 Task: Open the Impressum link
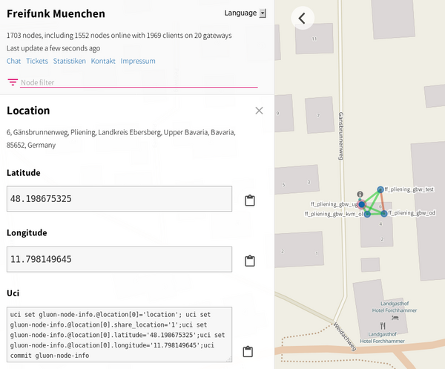pos(138,61)
